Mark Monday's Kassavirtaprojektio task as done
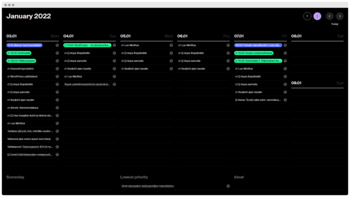 57,69
